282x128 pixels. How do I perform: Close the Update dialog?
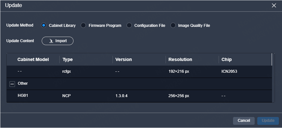pos(274,6)
